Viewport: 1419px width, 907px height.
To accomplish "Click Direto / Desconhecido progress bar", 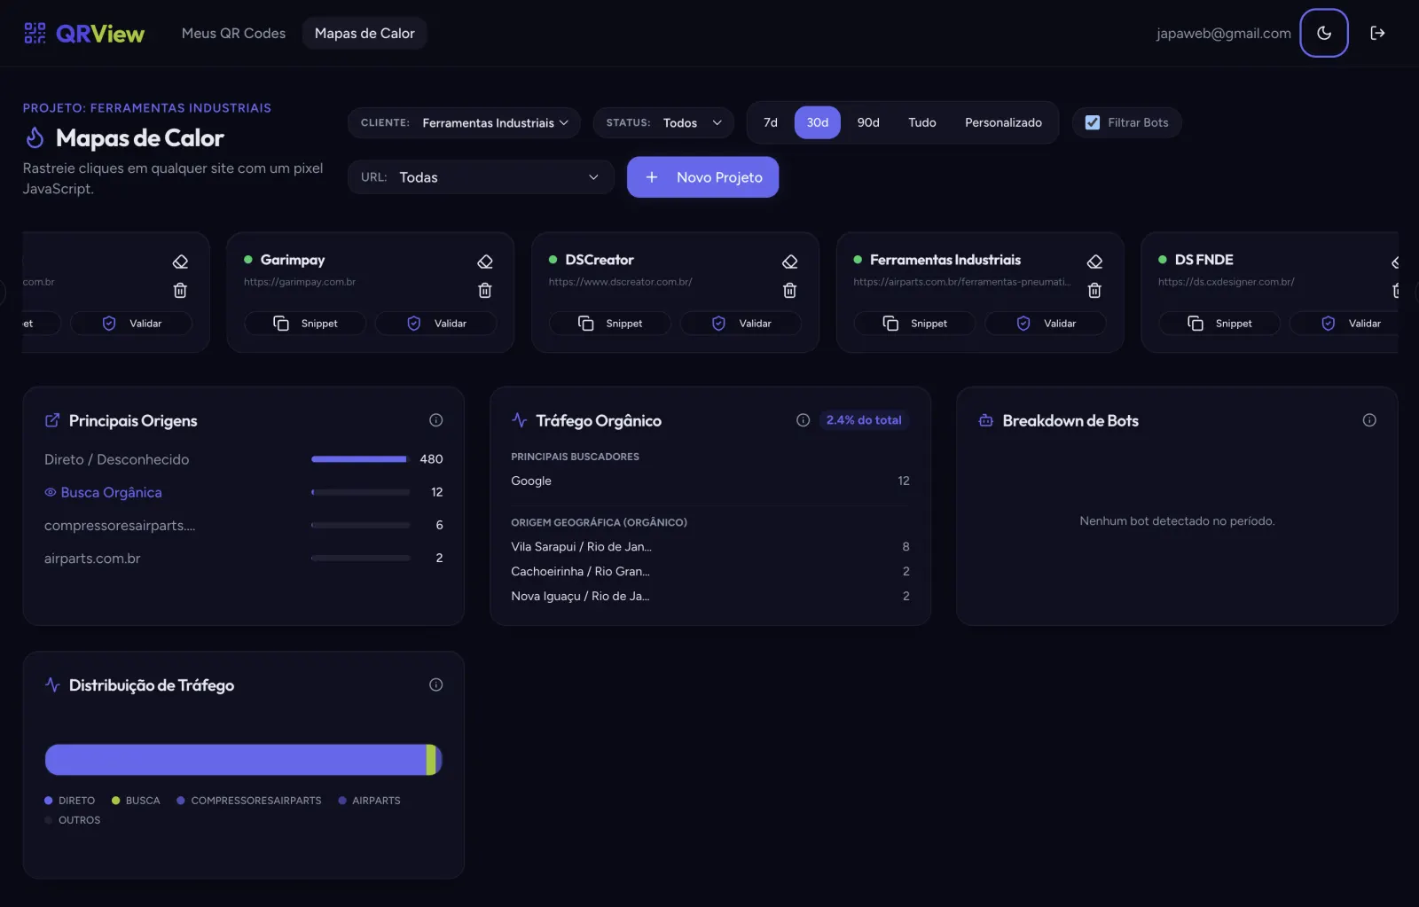I will click(x=360, y=459).
